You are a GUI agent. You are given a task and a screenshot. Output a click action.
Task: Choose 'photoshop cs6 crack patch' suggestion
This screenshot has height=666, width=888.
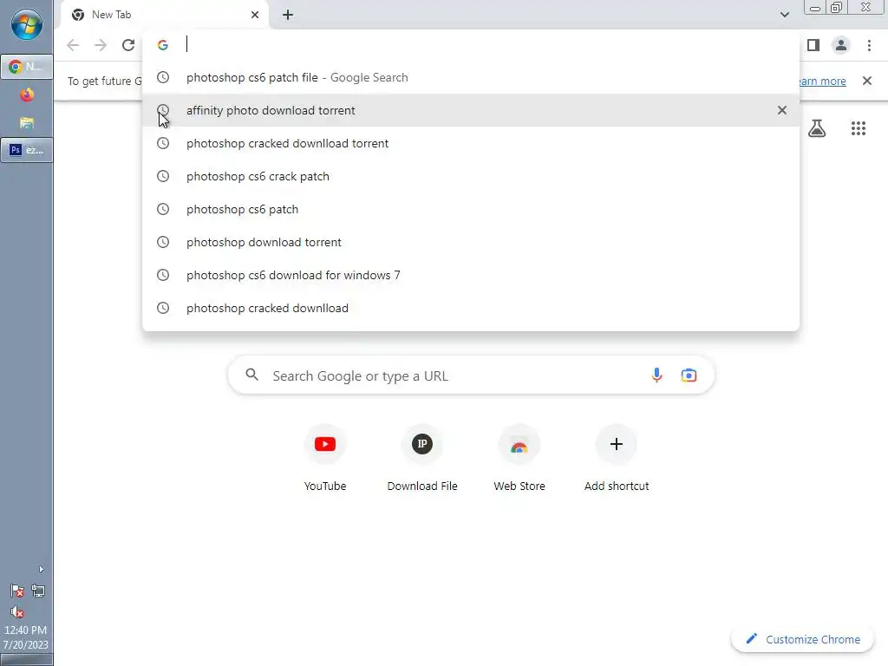click(x=471, y=176)
